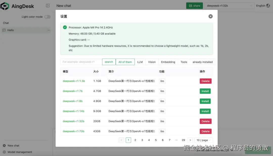Click the Model management icon
273x156 pixels.
[4, 152]
